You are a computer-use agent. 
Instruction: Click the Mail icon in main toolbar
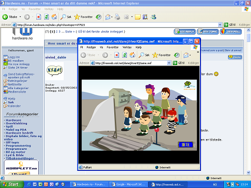click(x=108, y=17)
